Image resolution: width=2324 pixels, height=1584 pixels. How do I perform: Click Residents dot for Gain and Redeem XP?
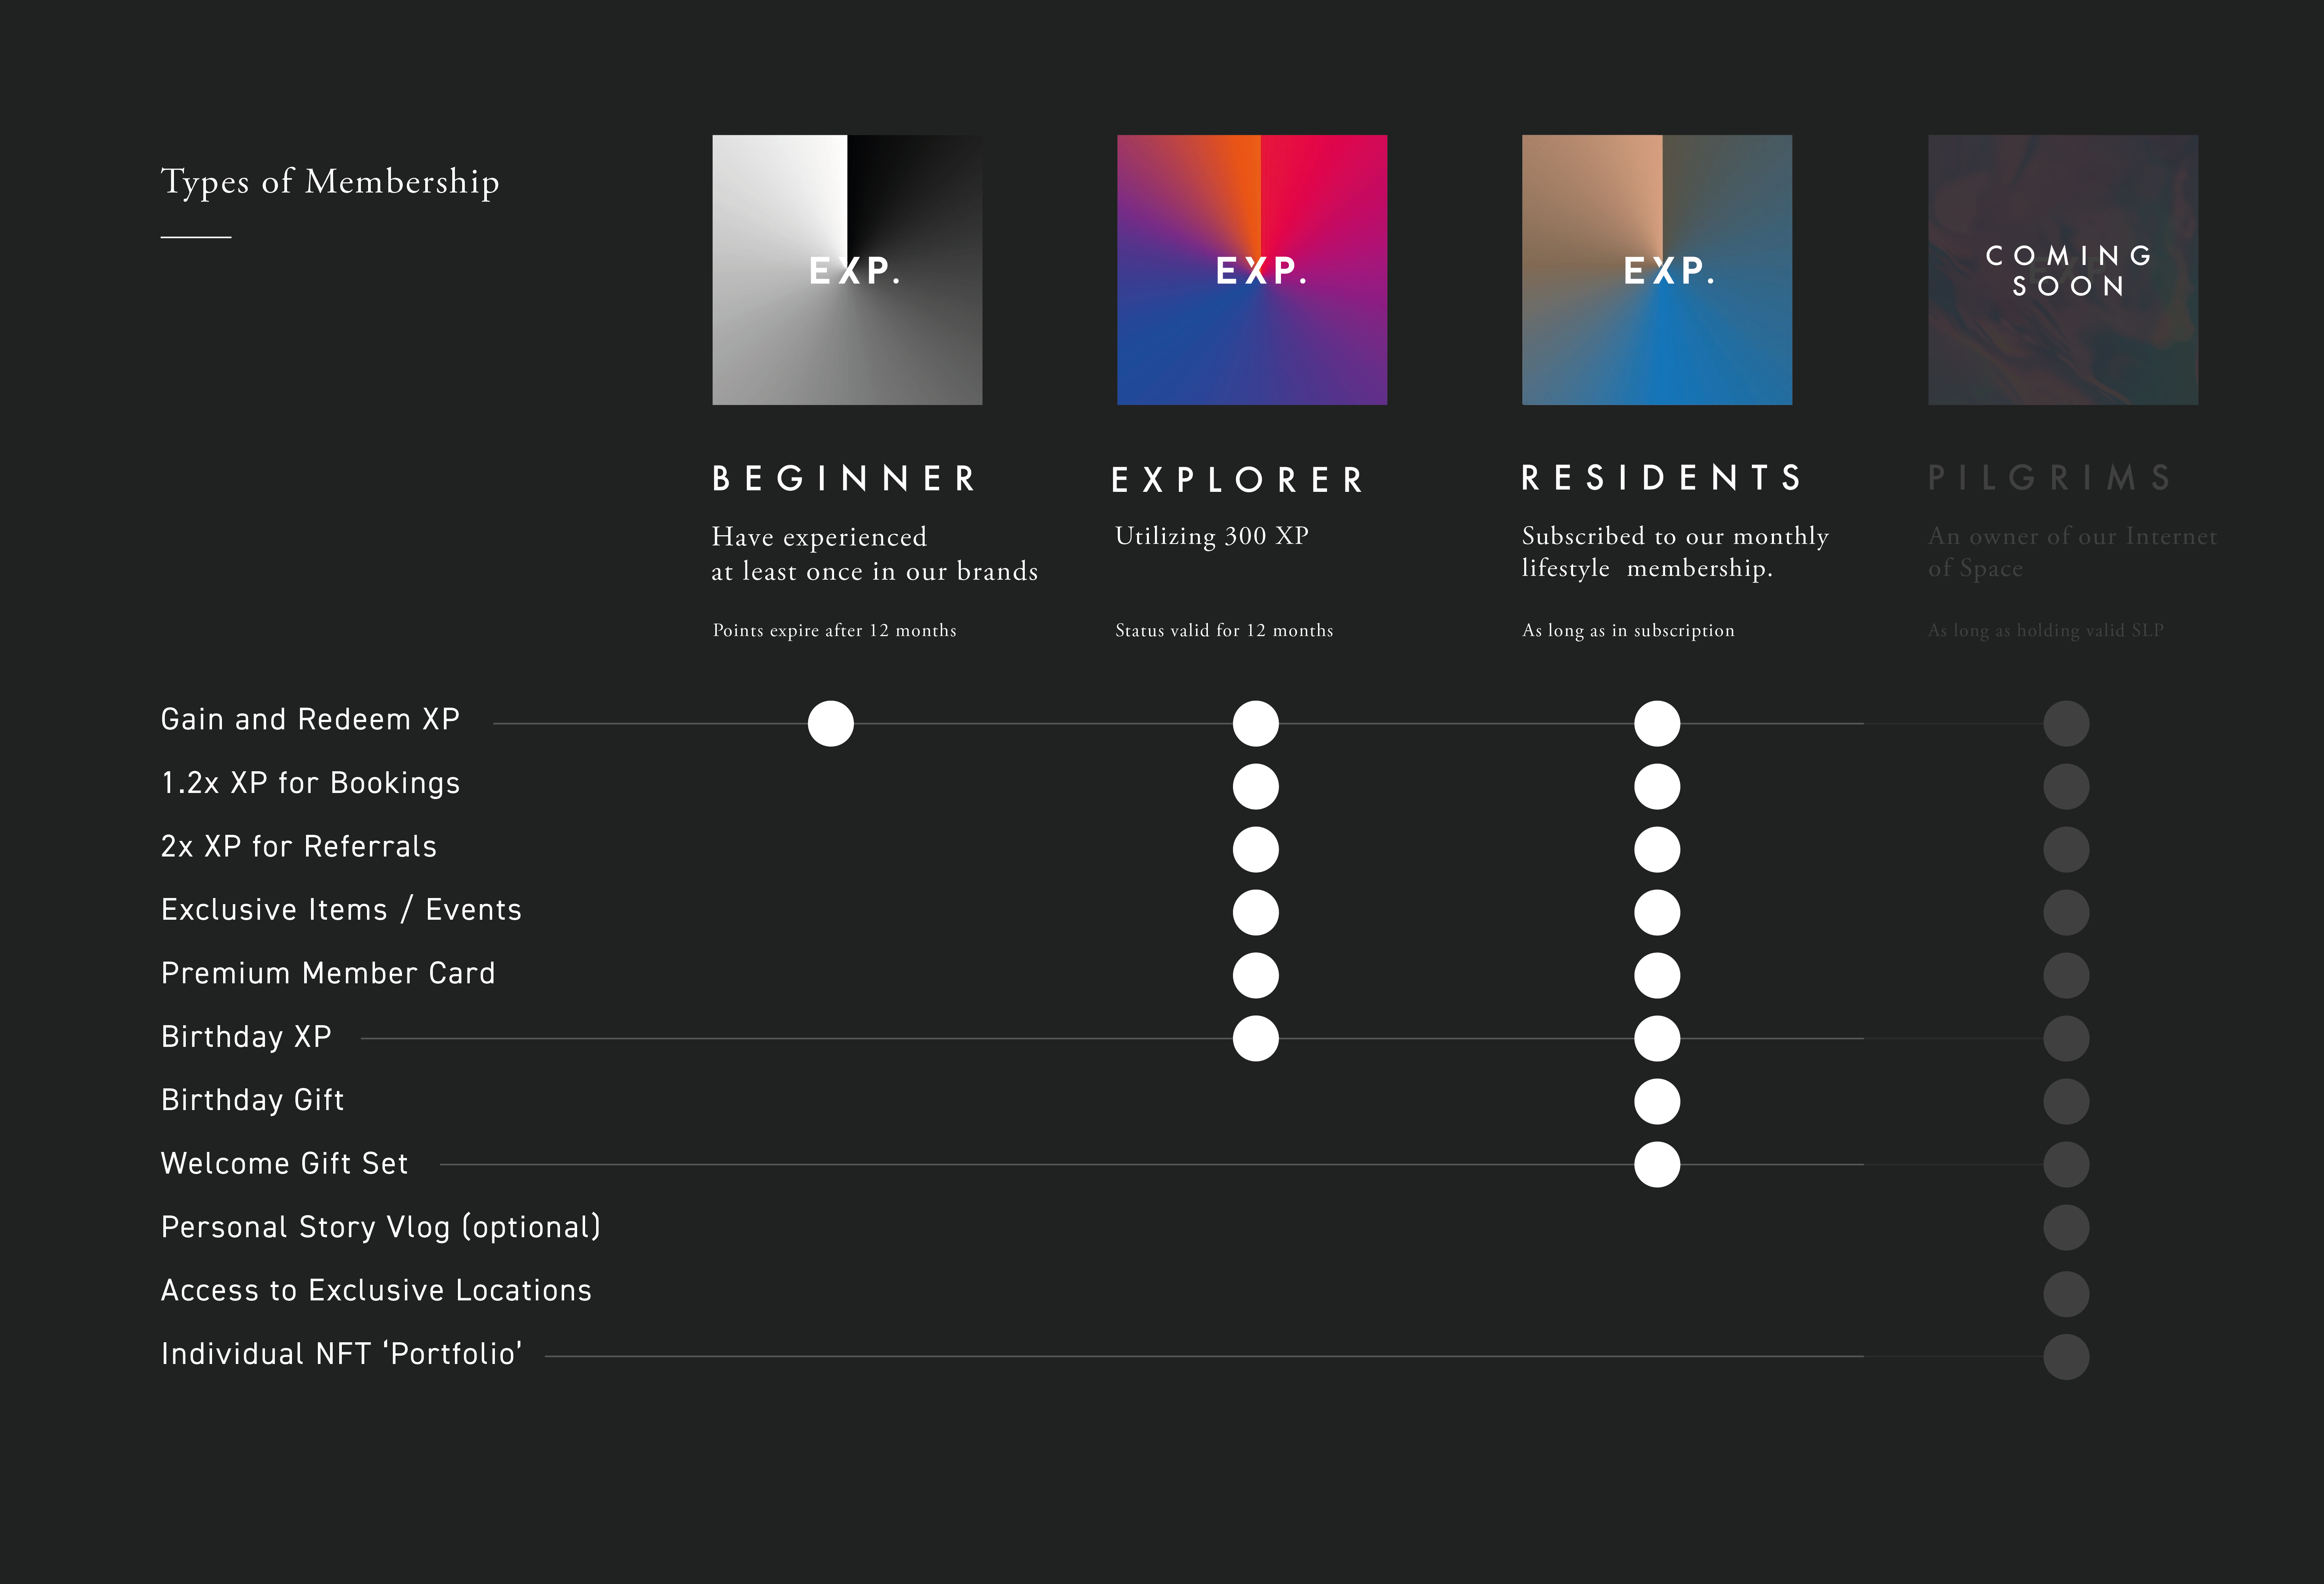click(1657, 723)
